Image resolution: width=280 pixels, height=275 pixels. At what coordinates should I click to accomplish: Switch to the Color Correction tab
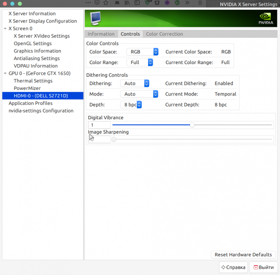[164, 34]
